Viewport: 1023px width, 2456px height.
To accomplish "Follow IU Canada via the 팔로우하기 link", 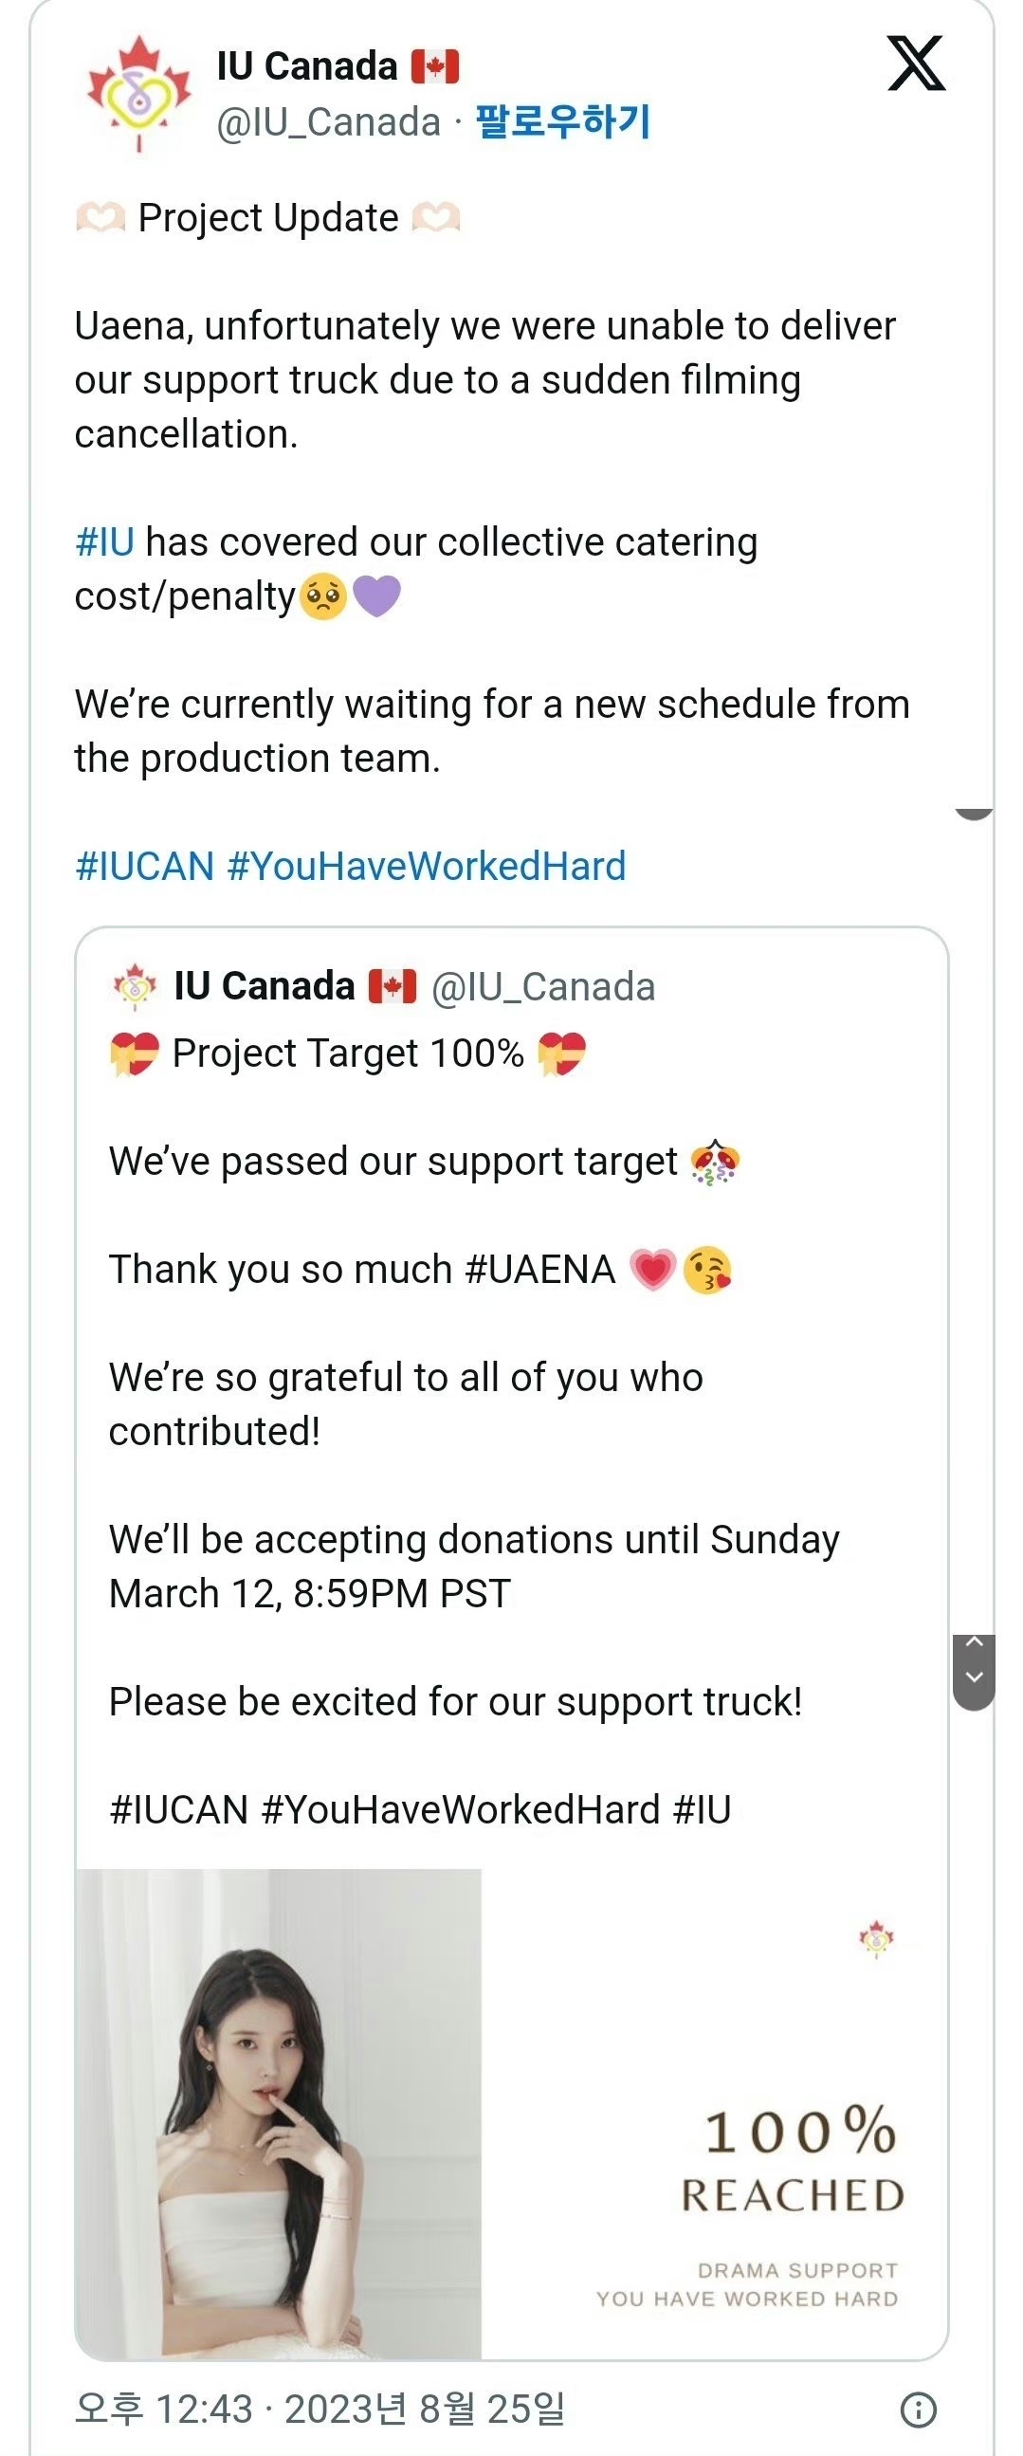I will (x=562, y=122).
